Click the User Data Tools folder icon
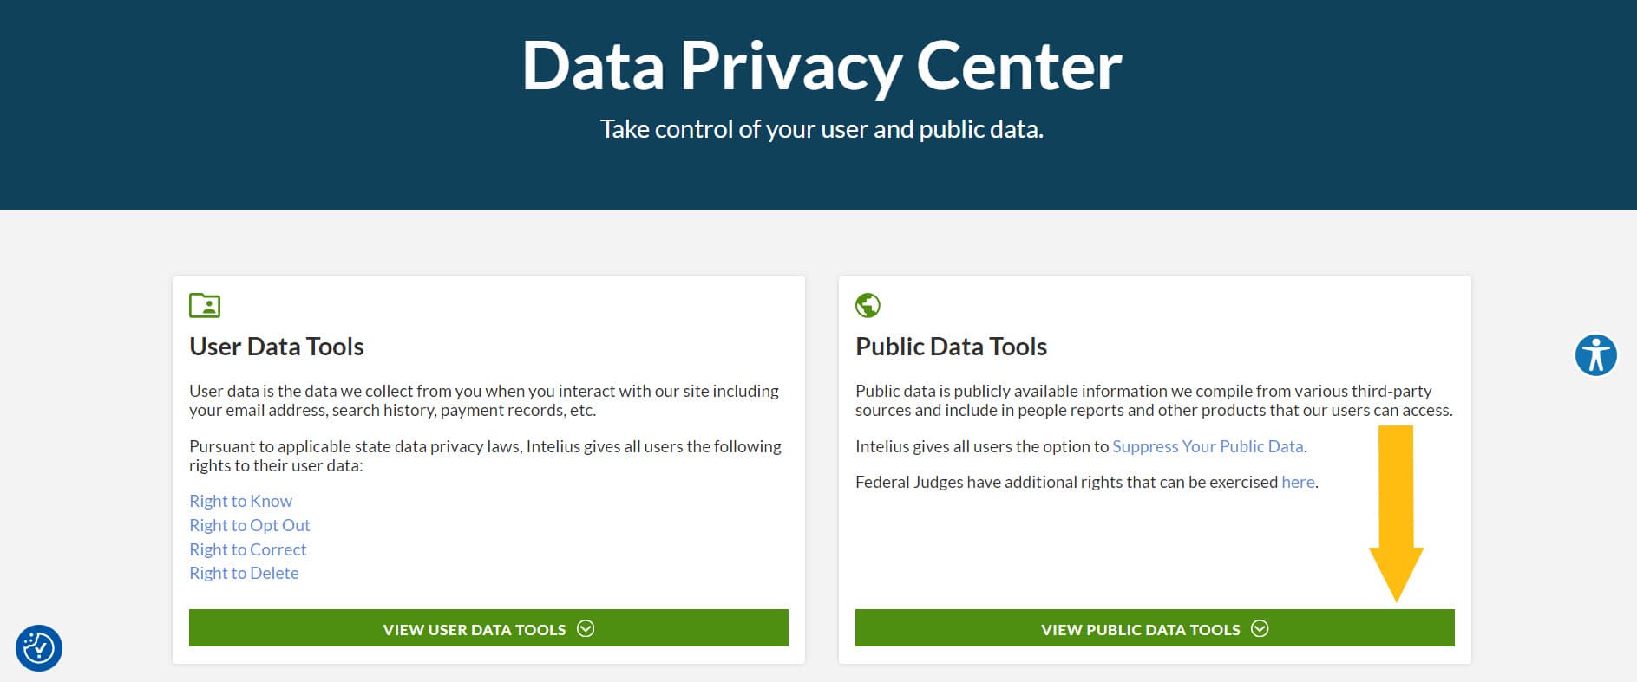The image size is (1637, 682). click(203, 305)
